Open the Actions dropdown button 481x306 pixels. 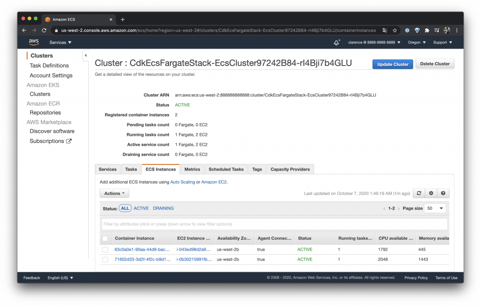(115, 193)
